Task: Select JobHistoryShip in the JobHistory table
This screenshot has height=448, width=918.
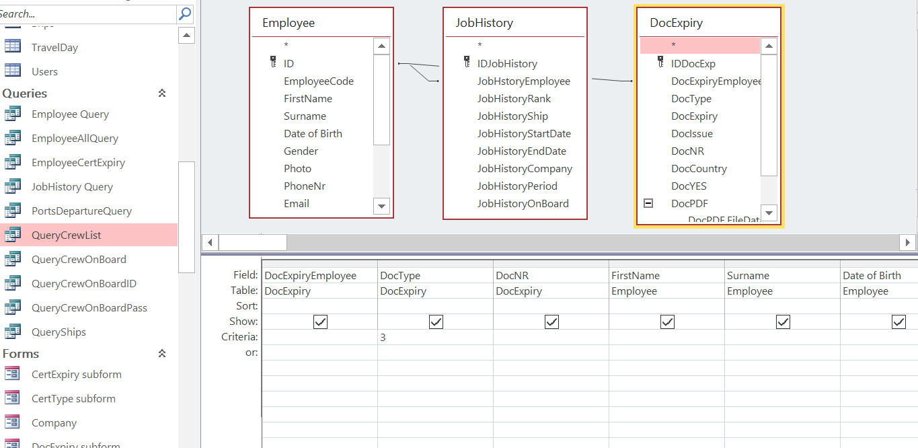Action: pyautogui.click(x=512, y=116)
